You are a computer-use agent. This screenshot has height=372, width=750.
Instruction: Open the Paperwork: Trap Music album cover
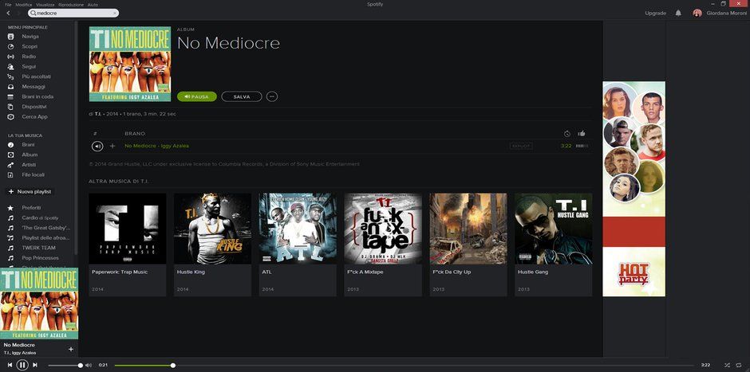[x=127, y=229]
